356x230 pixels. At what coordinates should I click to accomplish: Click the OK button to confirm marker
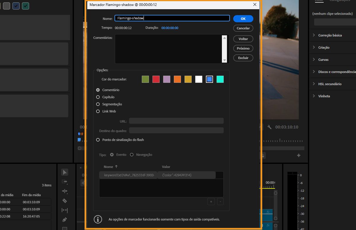click(x=243, y=18)
